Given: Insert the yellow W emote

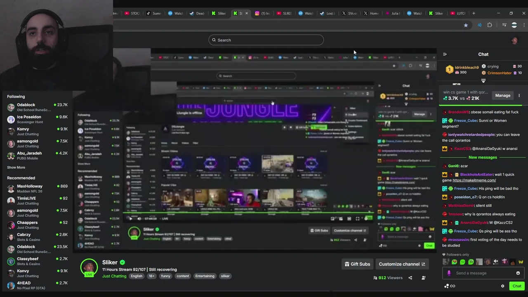Looking at the screenshot, I should click(x=521, y=262).
